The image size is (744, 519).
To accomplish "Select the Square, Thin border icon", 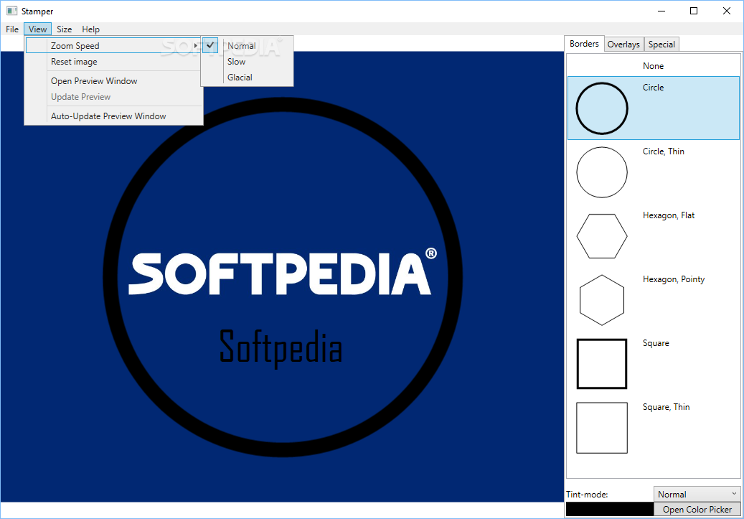I will coord(602,428).
